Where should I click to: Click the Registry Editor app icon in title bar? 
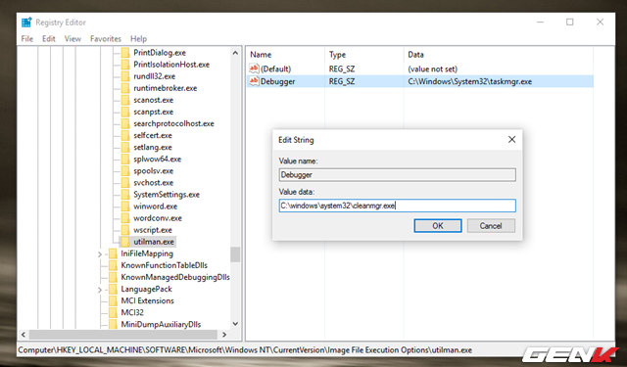pos(26,23)
